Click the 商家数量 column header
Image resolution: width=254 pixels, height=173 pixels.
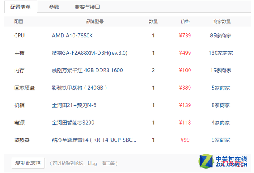pos(222,21)
